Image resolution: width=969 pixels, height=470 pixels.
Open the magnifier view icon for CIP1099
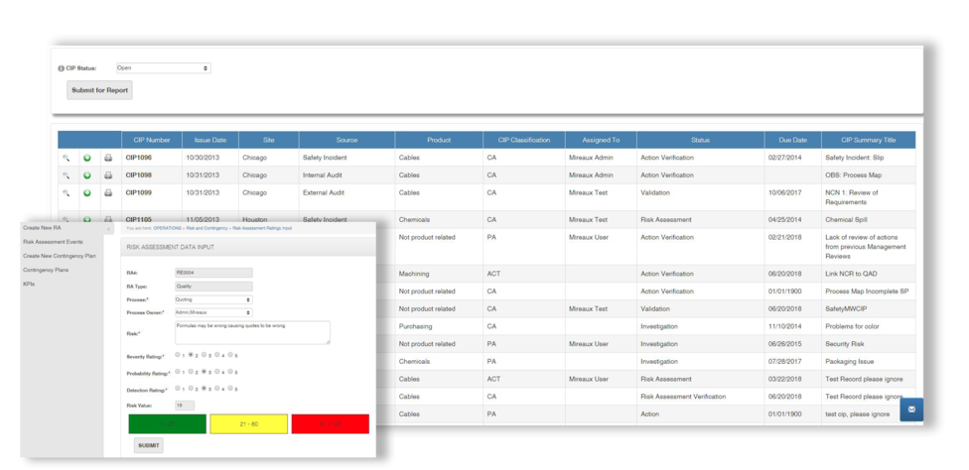coord(67,193)
